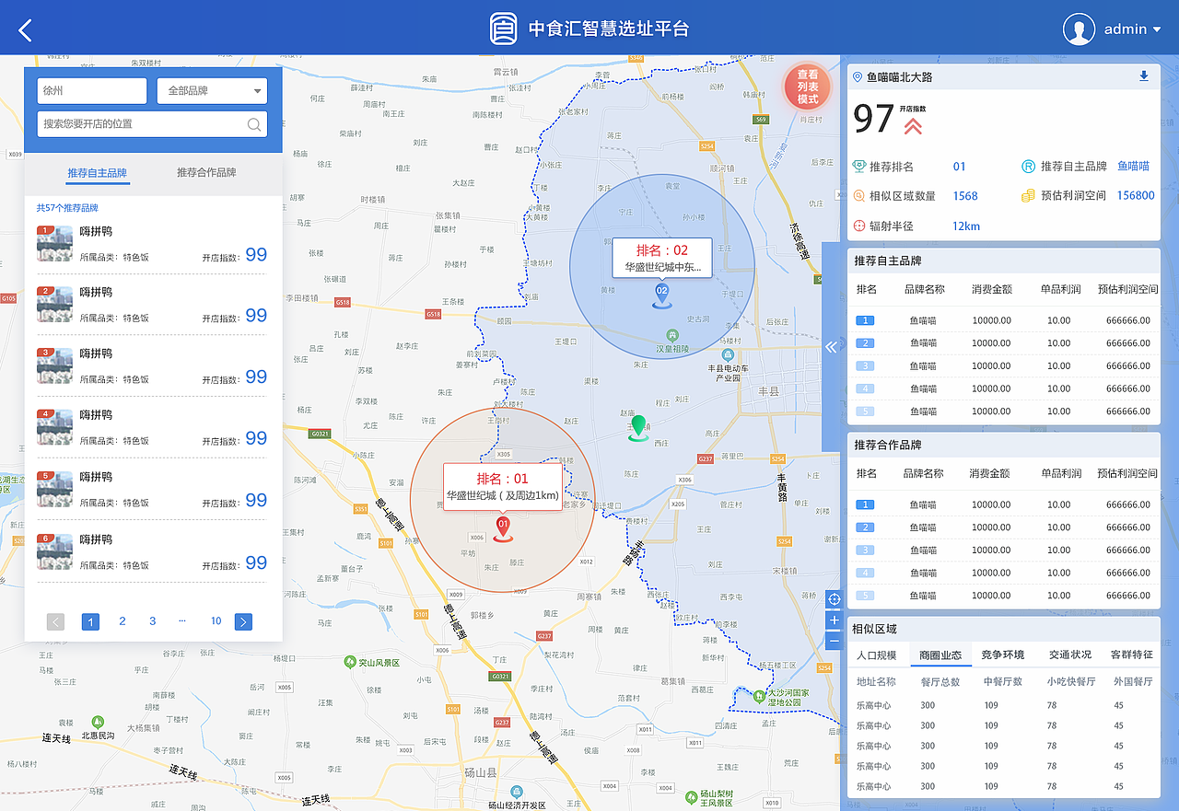This screenshot has height=811, width=1179.
Task: Open the 排名：01 华盛世纪城 map popup
Action: click(503, 486)
